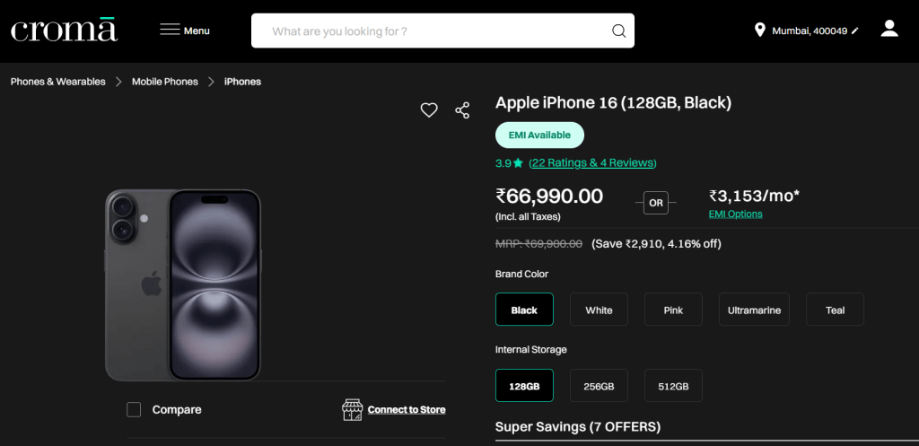Go to Phones & Wearables breadcrumb
Image resolution: width=919 pixels, height=446 pixels.
pos(58,82)
